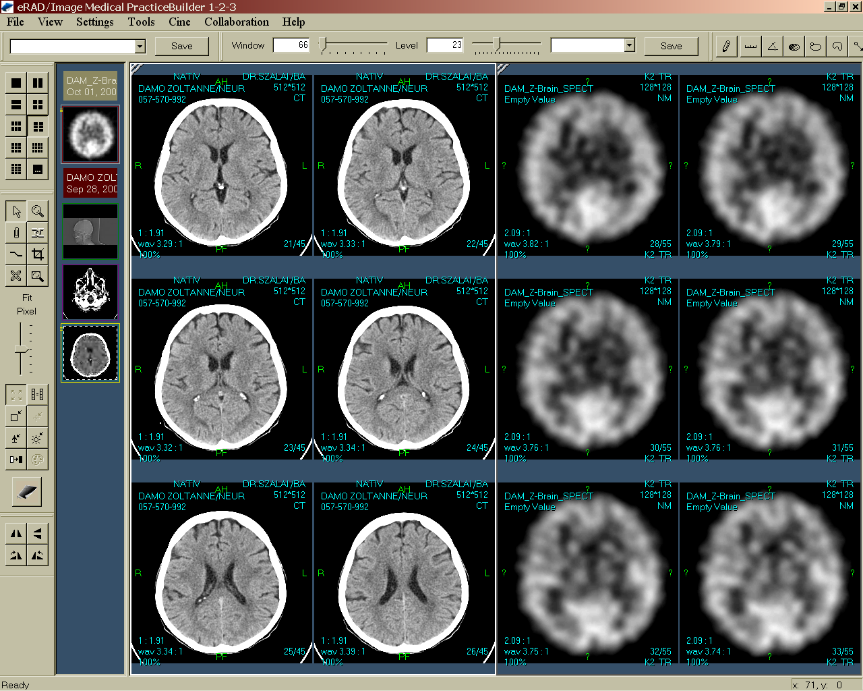Flip image horizontally with mirror icon
Image resolution: width=863 pixels, height=691 pixels.
16,534
